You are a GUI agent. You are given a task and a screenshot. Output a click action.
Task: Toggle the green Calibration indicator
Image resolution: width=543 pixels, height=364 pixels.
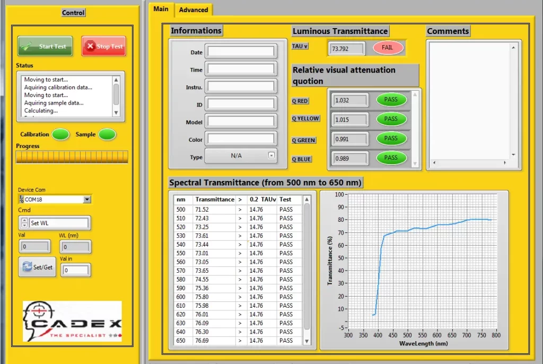click(x=60, y=135)
